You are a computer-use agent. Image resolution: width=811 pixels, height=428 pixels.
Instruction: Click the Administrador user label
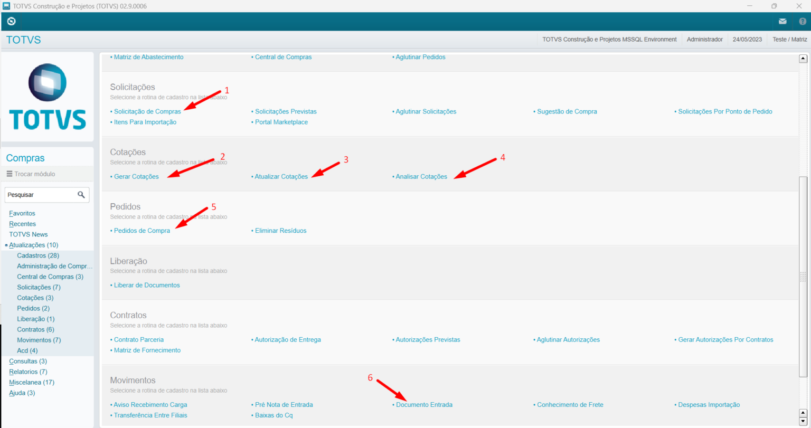(705, 40)
